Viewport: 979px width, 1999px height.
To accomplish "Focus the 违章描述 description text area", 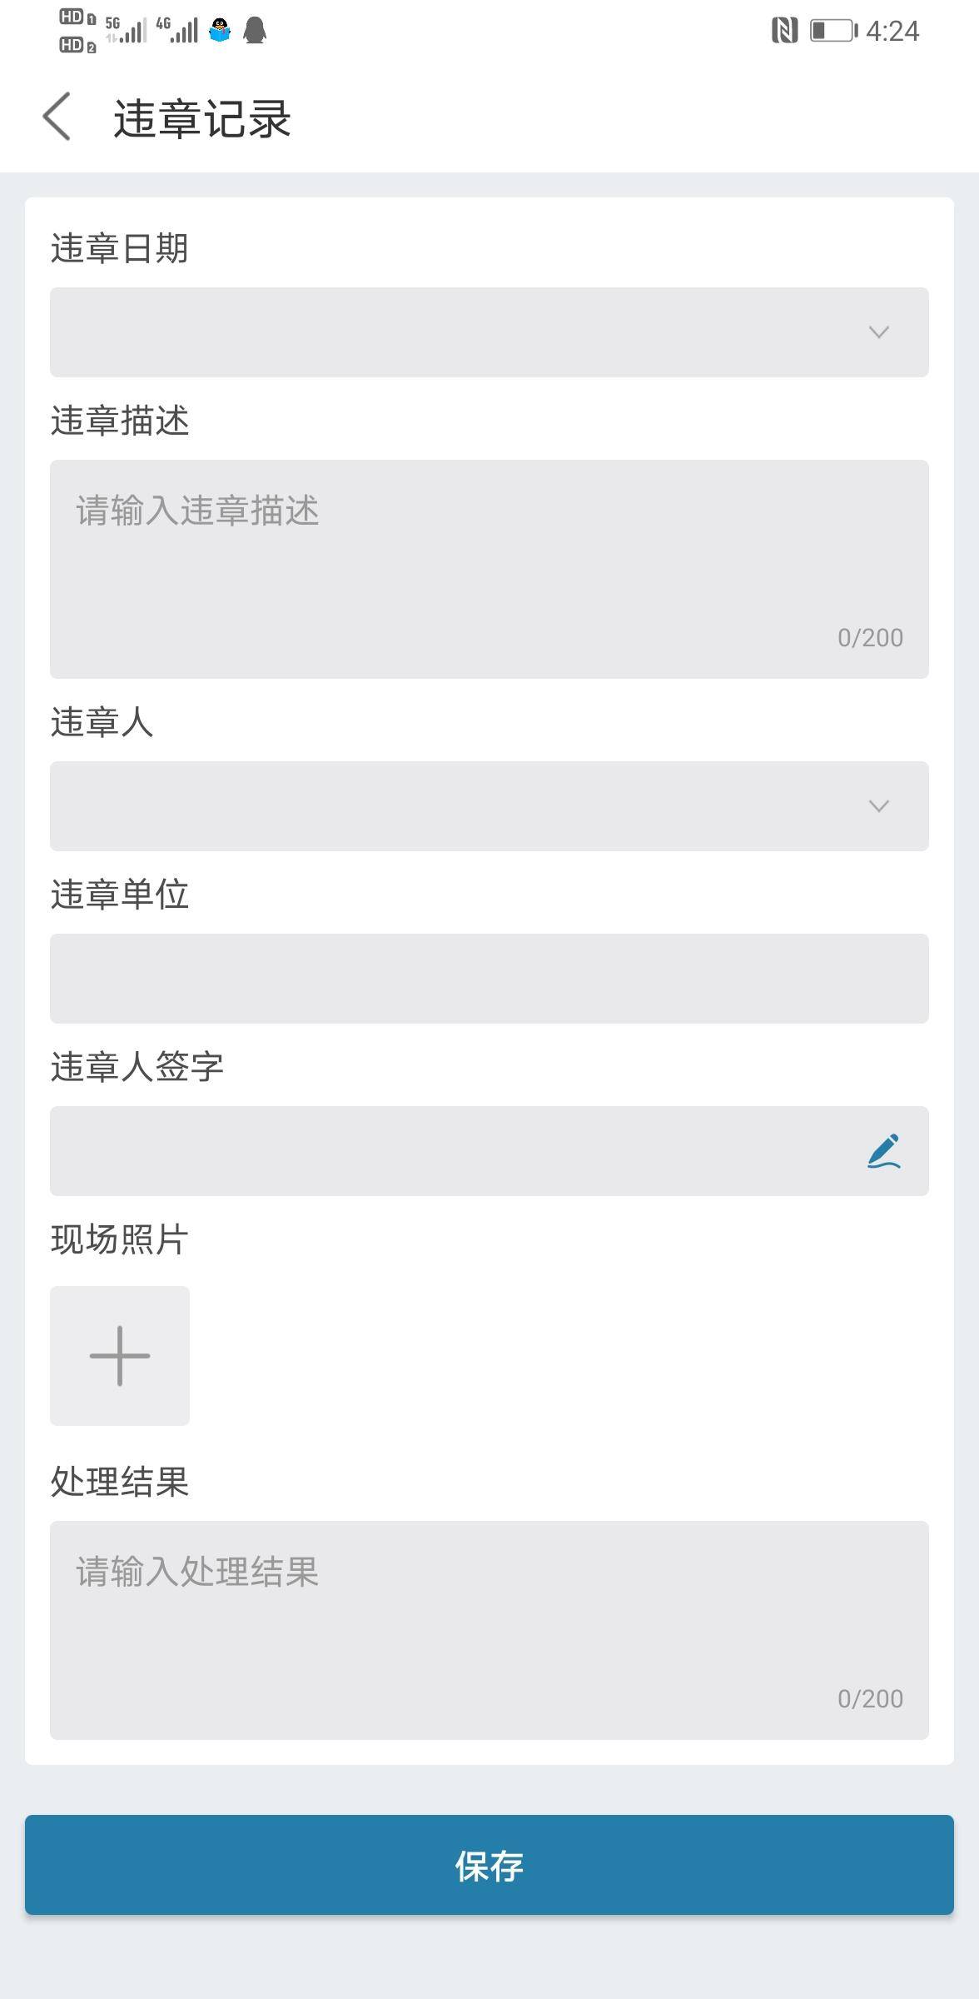I will click(489, 569).
